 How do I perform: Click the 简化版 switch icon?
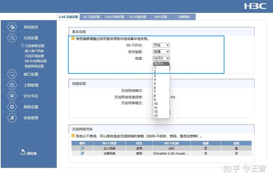tap(23, 152)
